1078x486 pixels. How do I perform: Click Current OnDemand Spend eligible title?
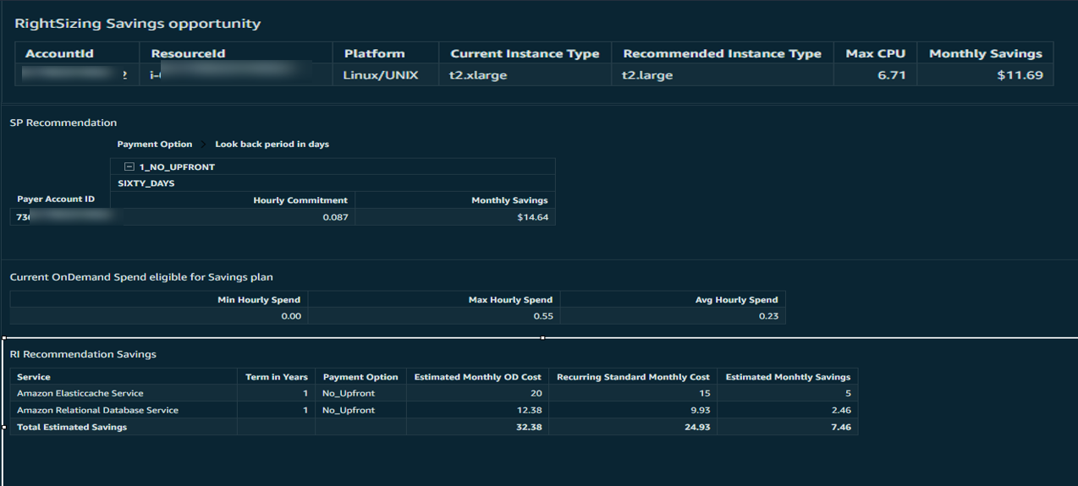(x=141, y=276)
